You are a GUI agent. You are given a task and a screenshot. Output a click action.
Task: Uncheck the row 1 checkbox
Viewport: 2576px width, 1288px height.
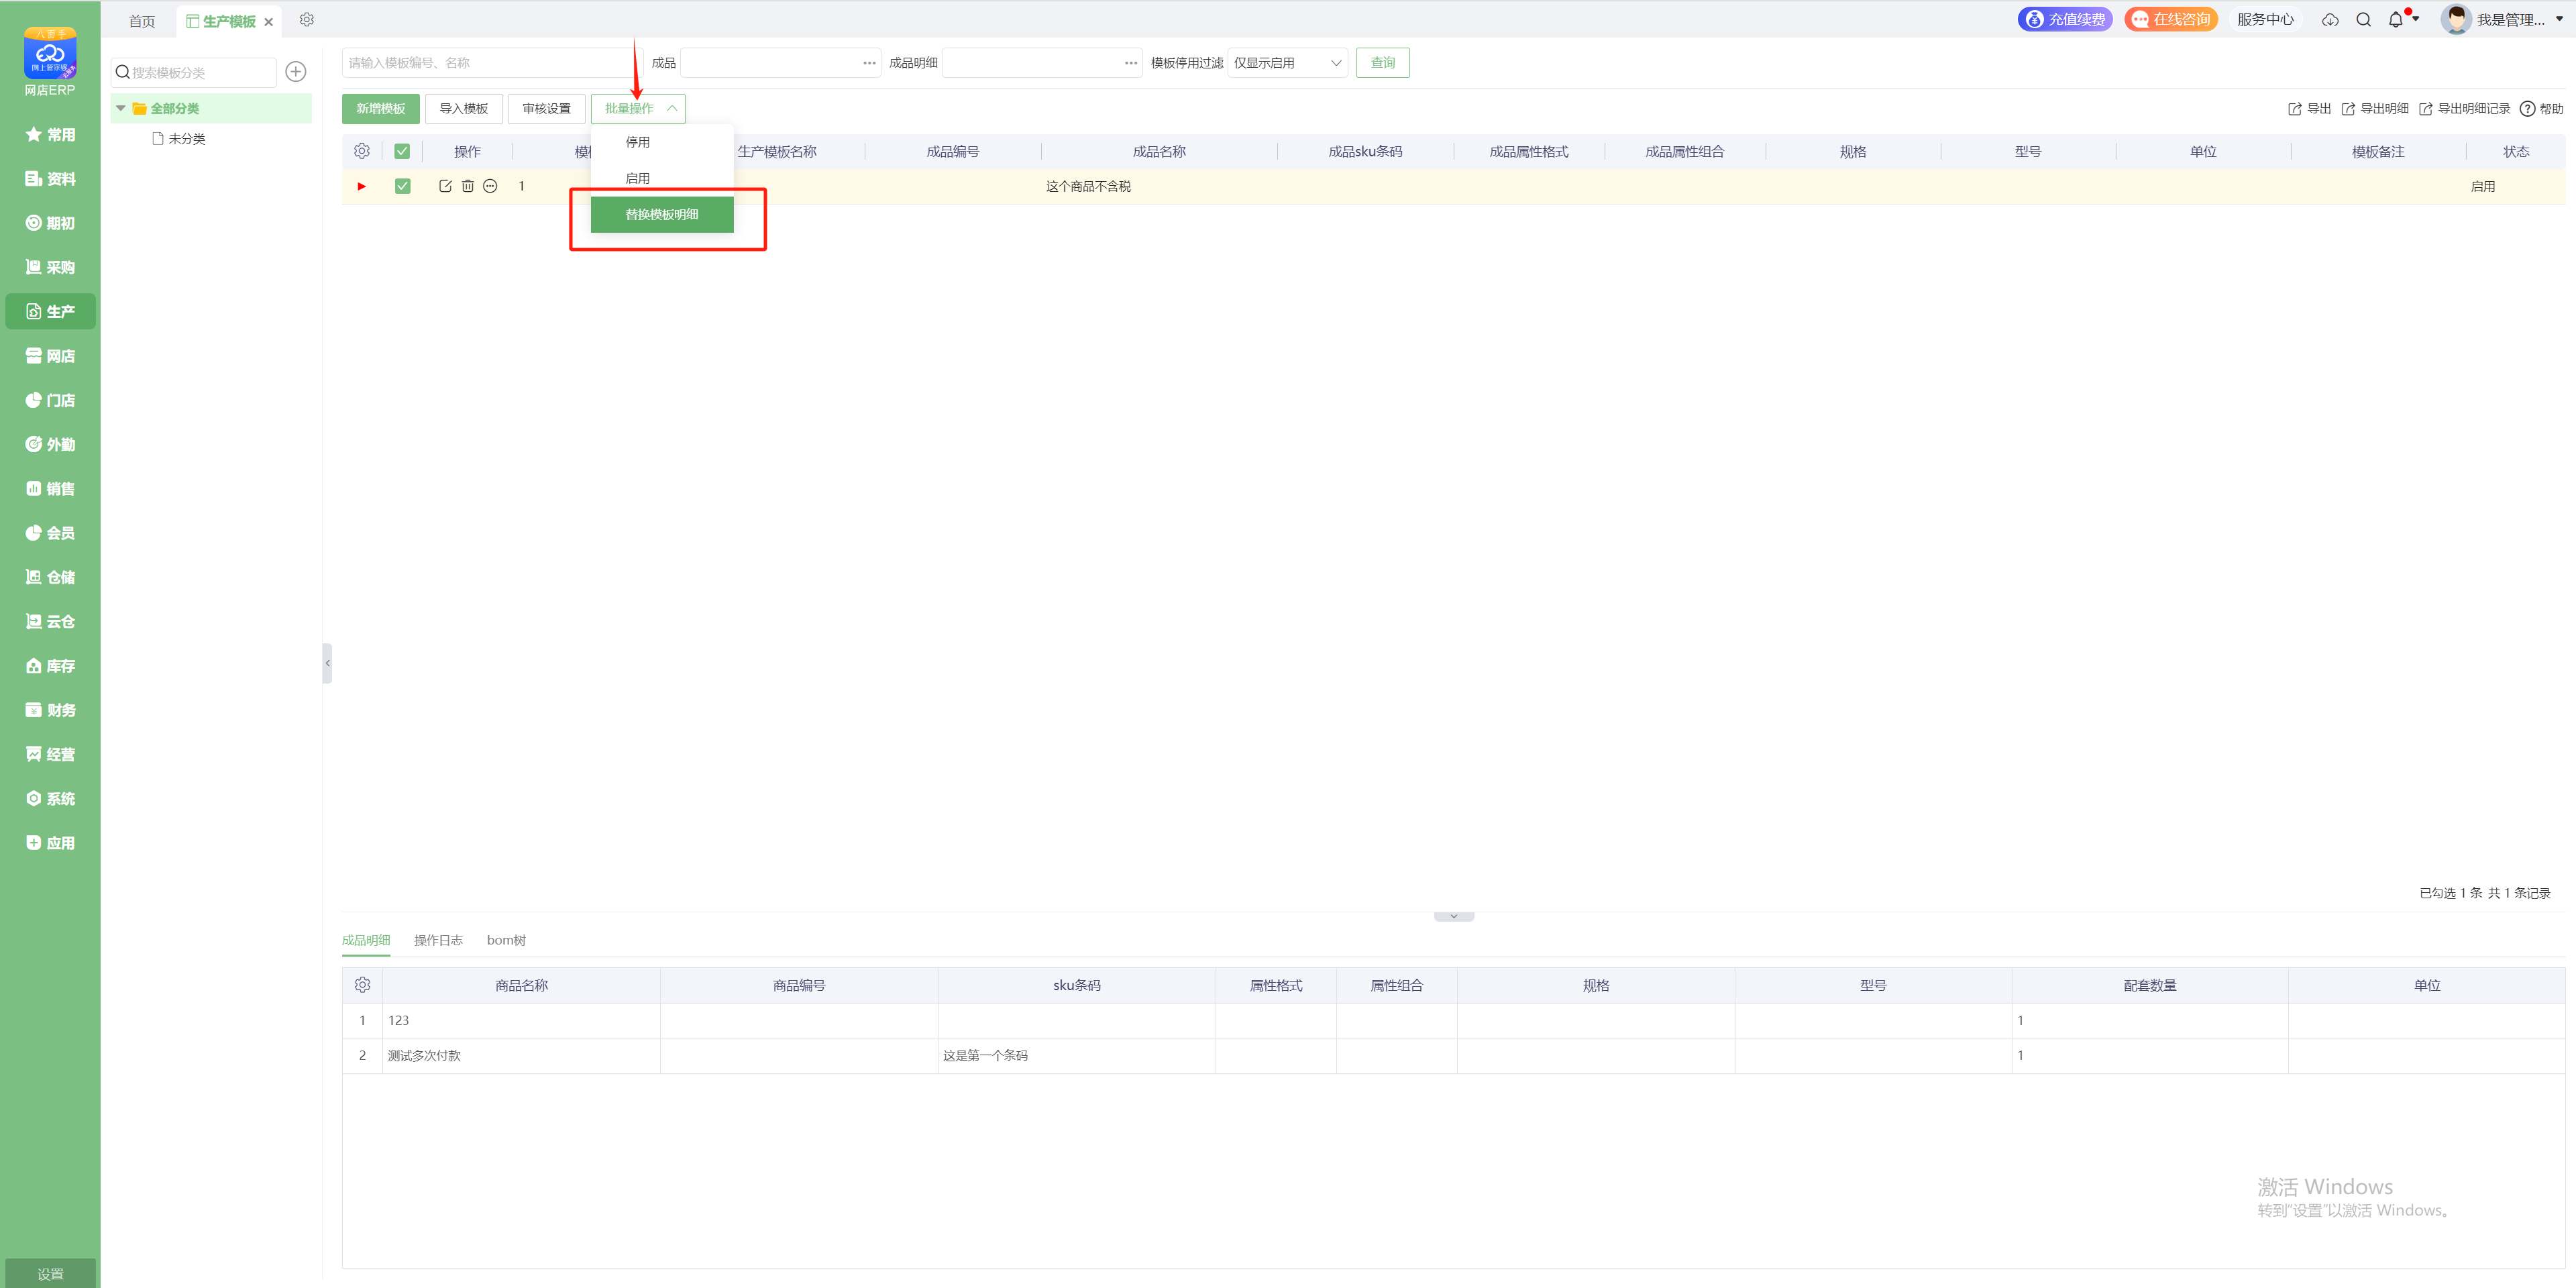[402, 186]
